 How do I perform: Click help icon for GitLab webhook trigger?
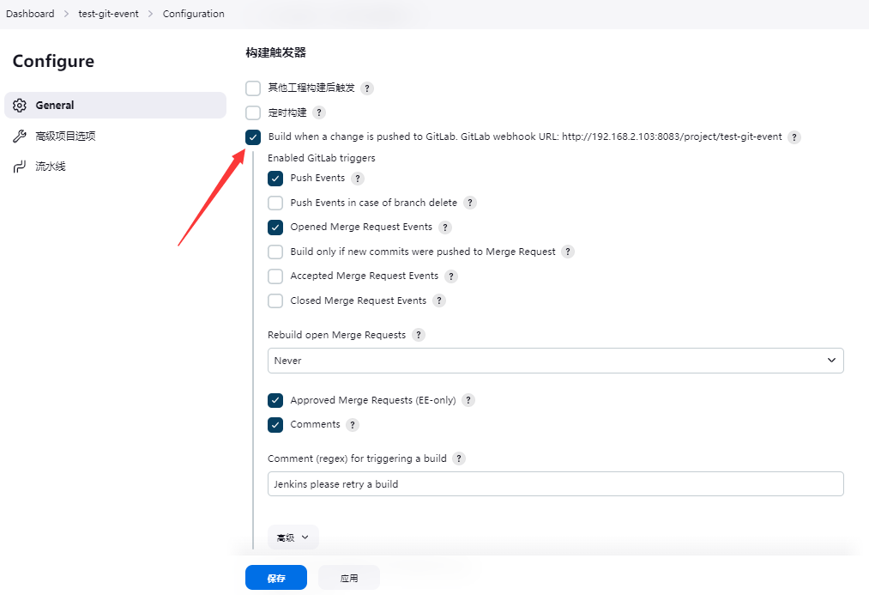click(x=794, y=137)
